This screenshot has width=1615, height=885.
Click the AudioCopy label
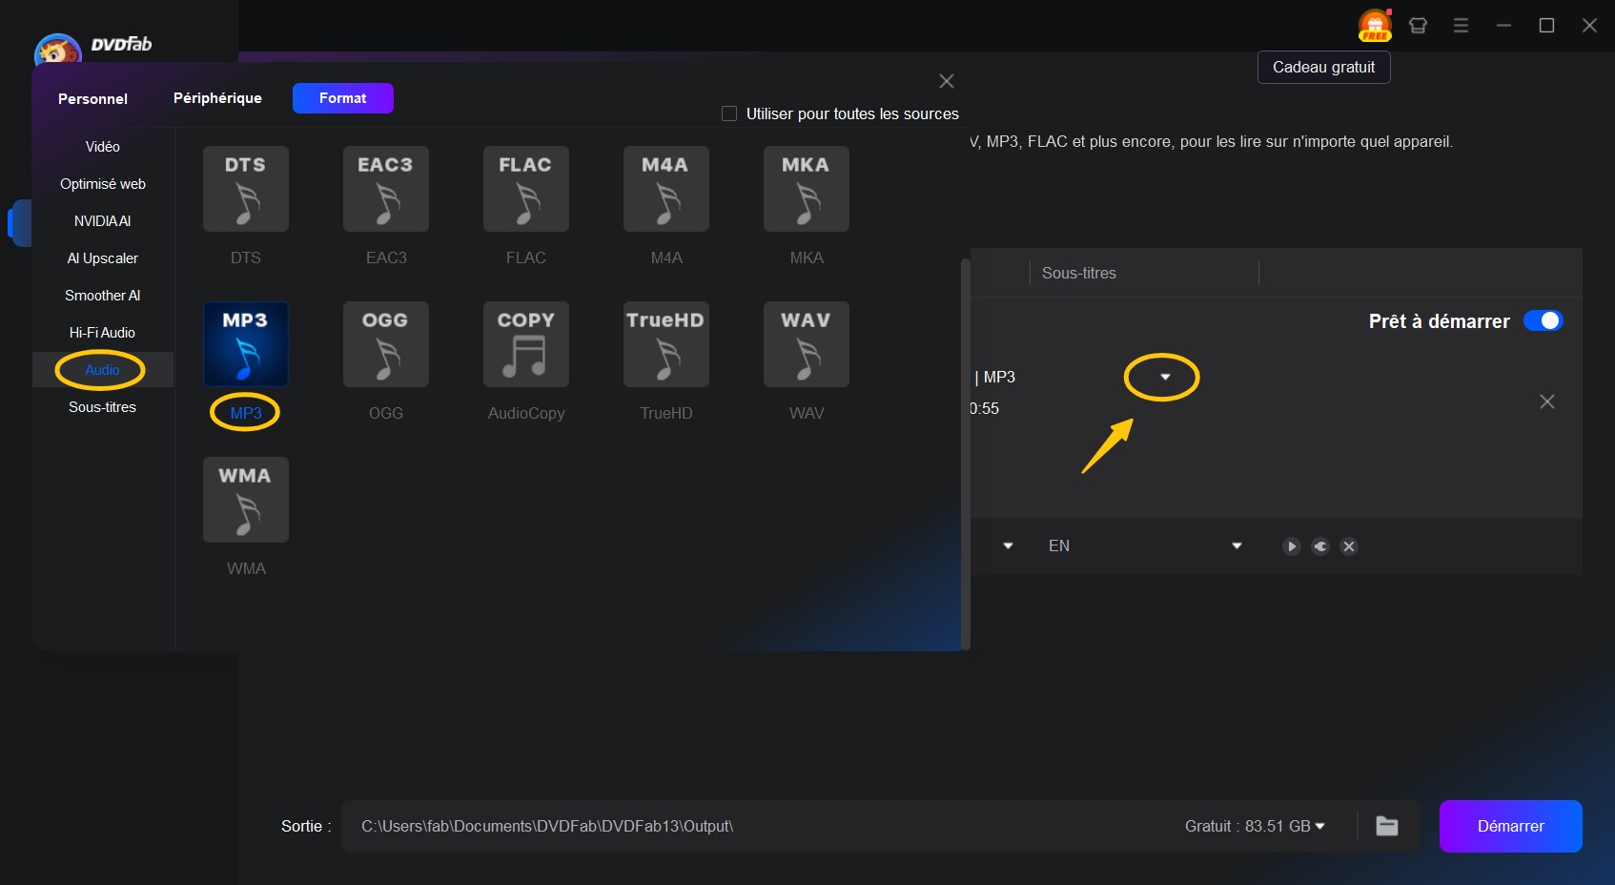(x=526, y=413)
